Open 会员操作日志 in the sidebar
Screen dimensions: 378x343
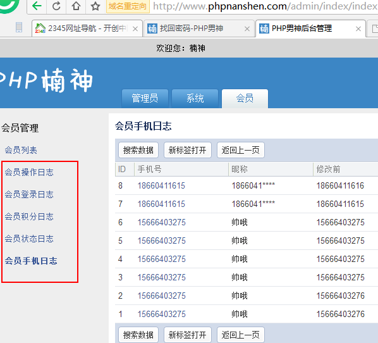click(x=29, y=172)
